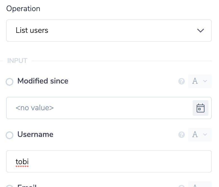Open the calendar date picker
Screen dimensions: 219x187
[x=201, y=108]
